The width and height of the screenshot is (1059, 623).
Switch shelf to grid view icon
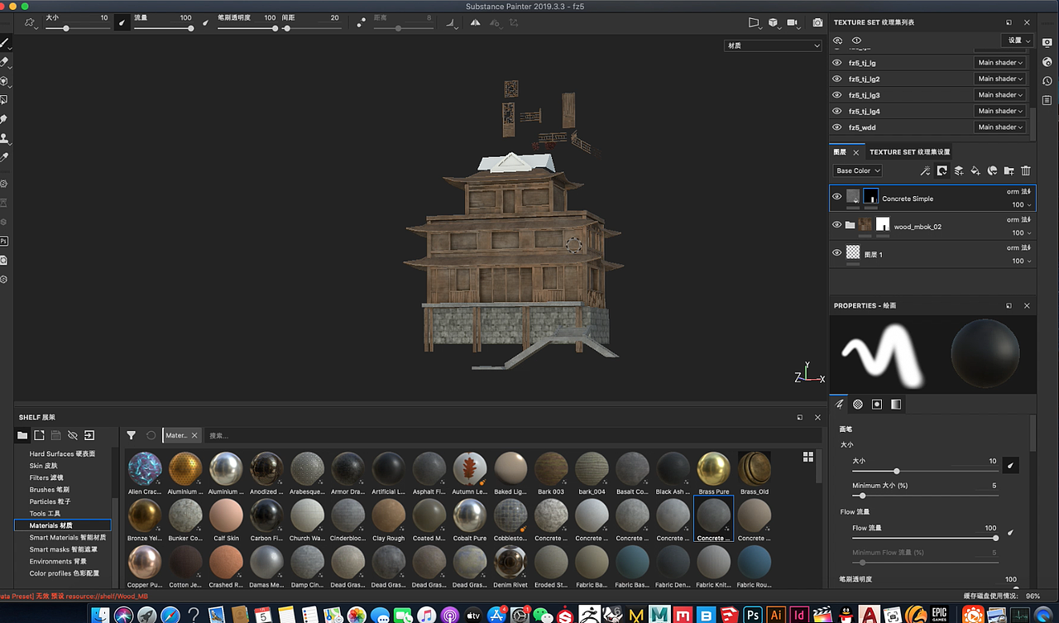[808, 457]
